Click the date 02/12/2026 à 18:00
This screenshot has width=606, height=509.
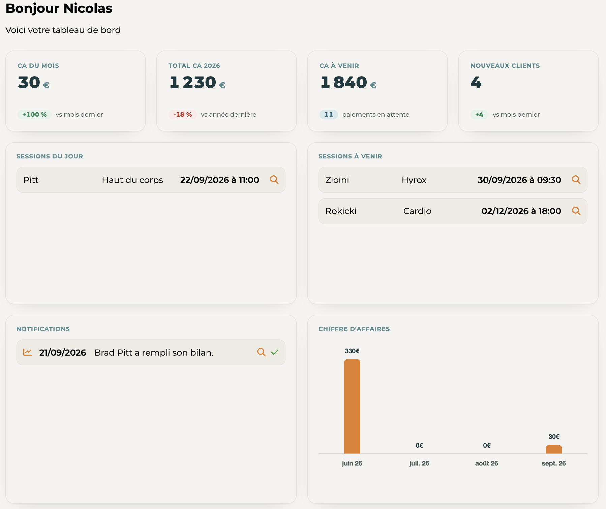point(521,211)
